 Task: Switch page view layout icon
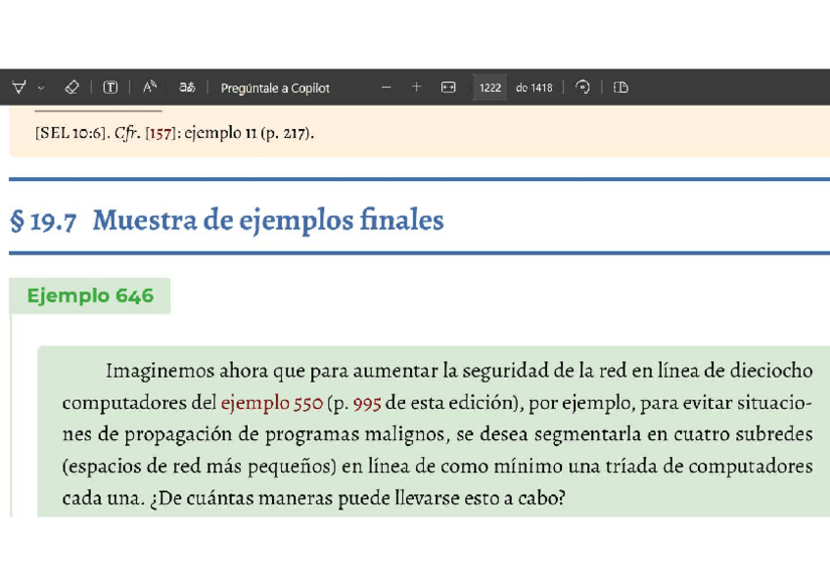coord(621,87)
